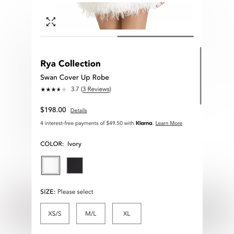This screenshot has width=234, height=234.
Task: Click the image carousel progress bar
Action: point(117,36)
